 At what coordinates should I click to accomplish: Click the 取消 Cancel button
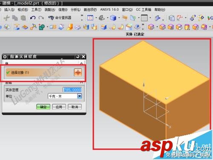(75, 107)
